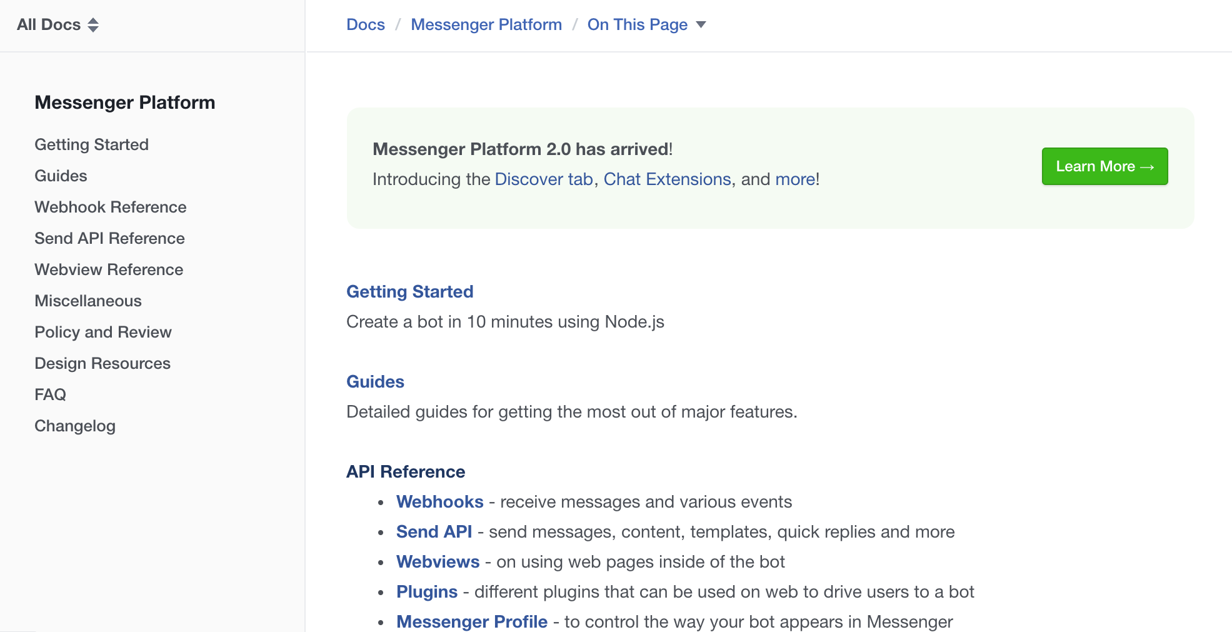This screenshot has height=632, width=1232.
Task: Follow the Discover tab link
Action: coord(544,179)
